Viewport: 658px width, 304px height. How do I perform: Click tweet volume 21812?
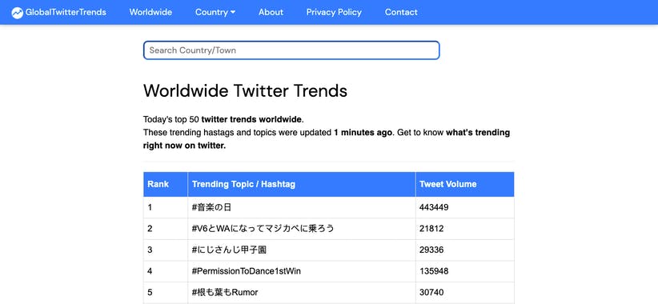(431, 229)
